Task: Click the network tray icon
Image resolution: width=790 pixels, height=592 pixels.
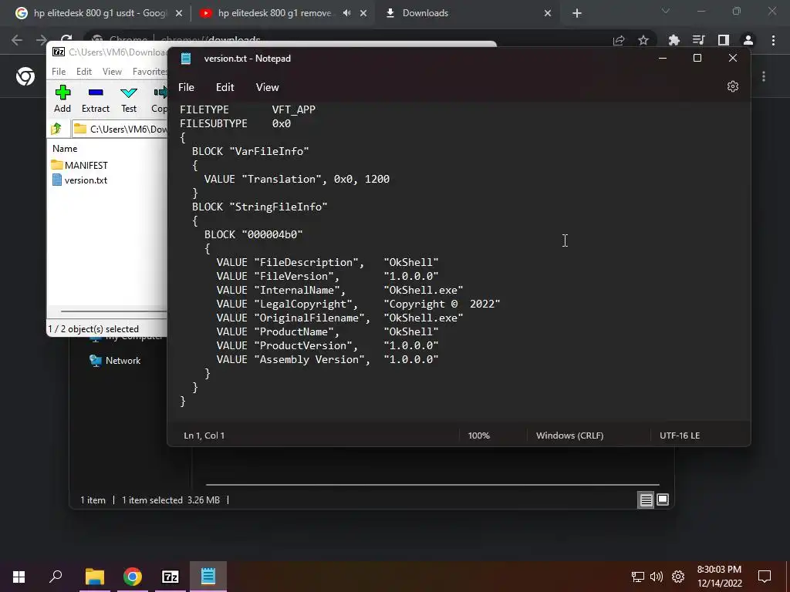Action: coord(638,577)
